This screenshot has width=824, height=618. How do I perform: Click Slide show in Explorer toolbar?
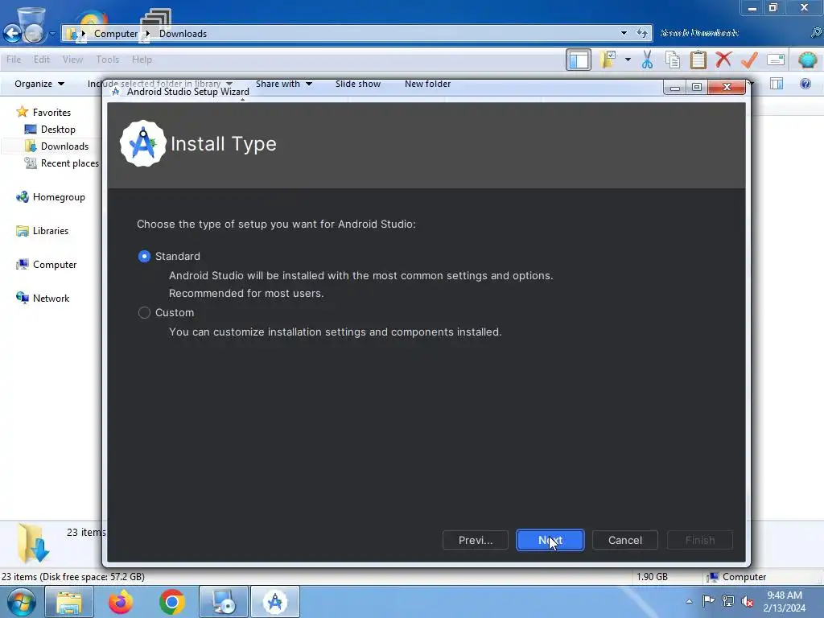coord(358,84)
